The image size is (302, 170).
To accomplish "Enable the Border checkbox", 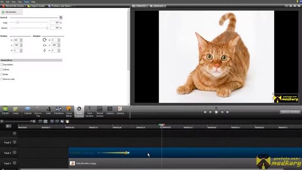I will (x=2, y=74).
